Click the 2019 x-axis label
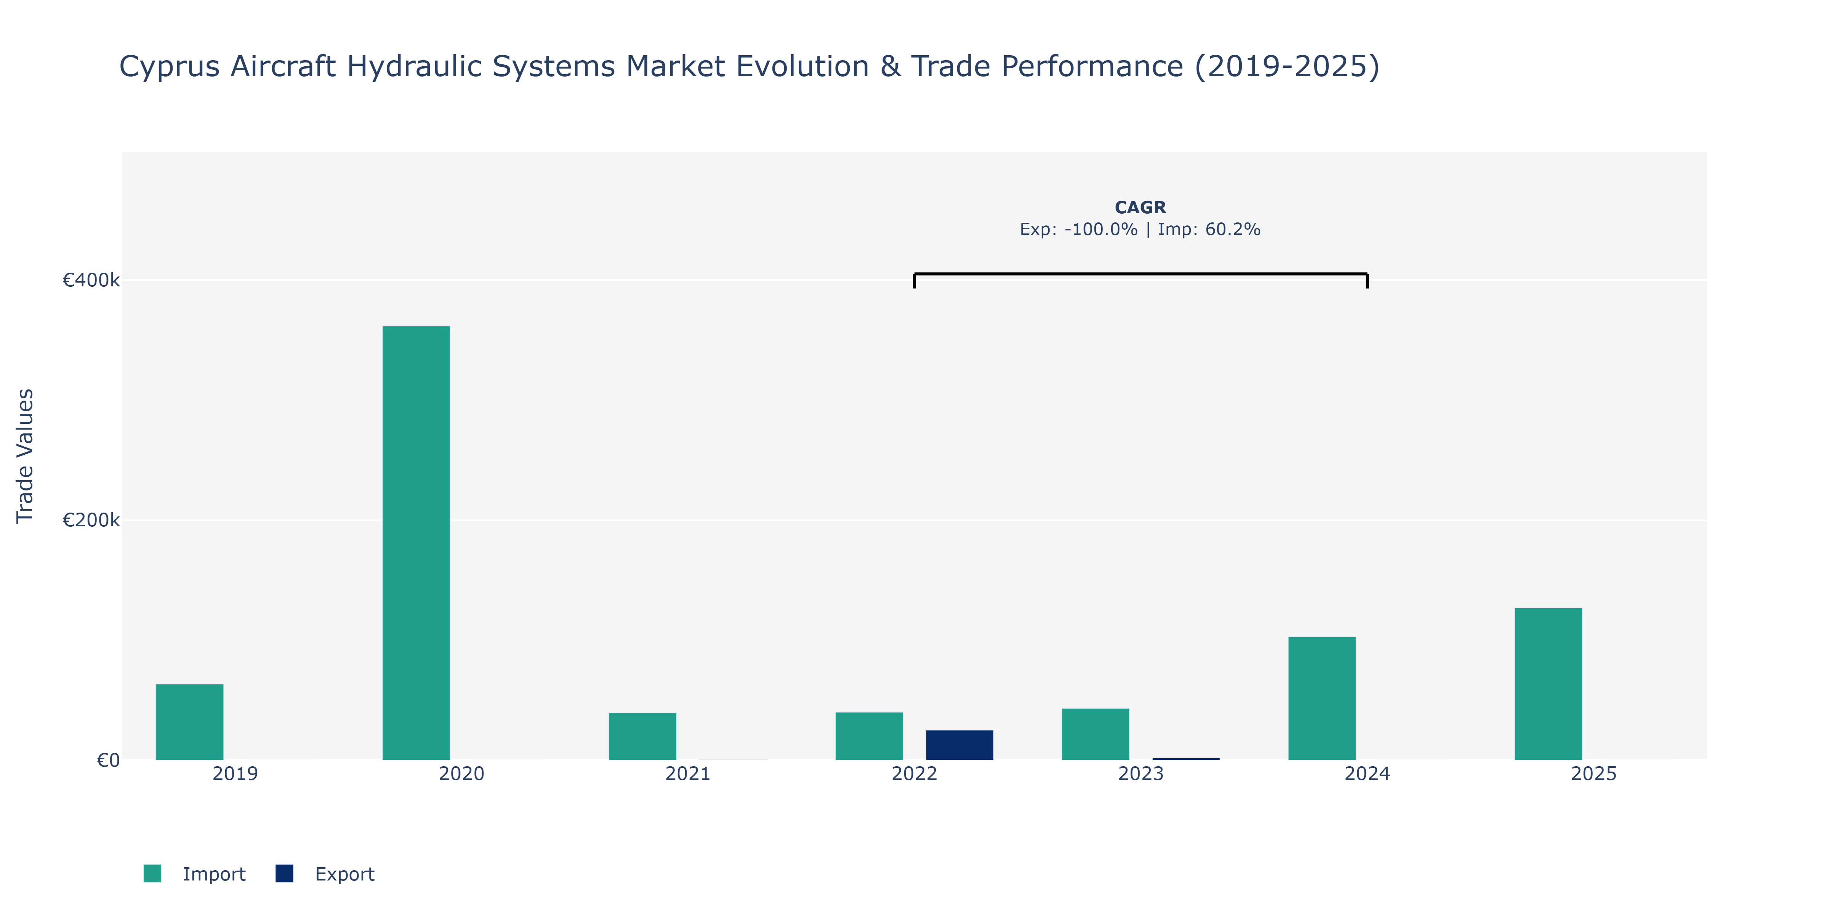 (x=235, y=773)
